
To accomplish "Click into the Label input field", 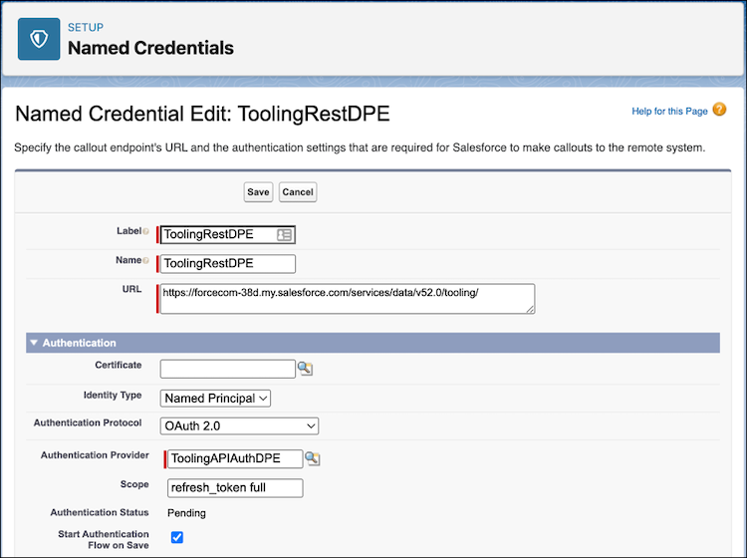I will point(228,234).
